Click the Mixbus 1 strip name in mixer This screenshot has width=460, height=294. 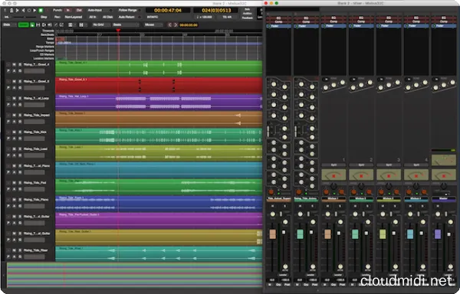[x=333, y=198]
